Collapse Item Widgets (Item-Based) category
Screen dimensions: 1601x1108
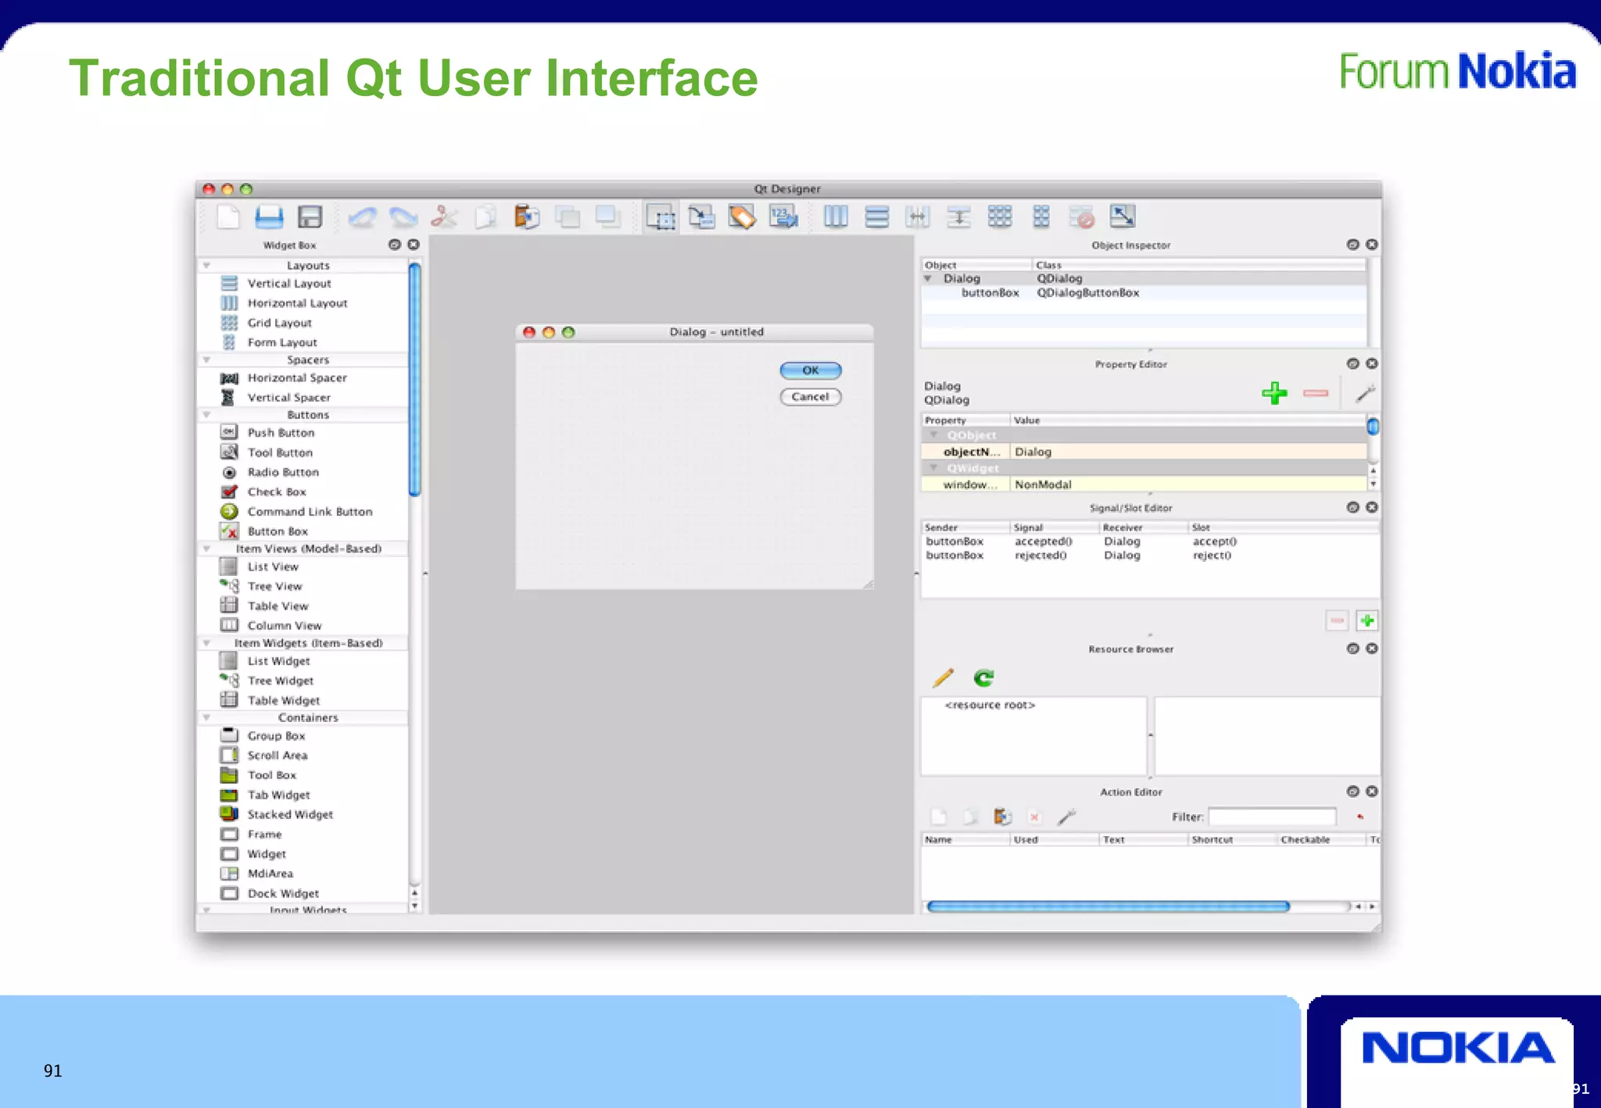pos(207,643)
